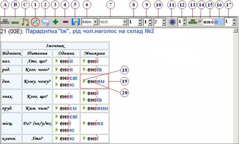The image size is (239, 144).
Task: Select the word form еней in nominative singular
Action: tap(66, 61)
